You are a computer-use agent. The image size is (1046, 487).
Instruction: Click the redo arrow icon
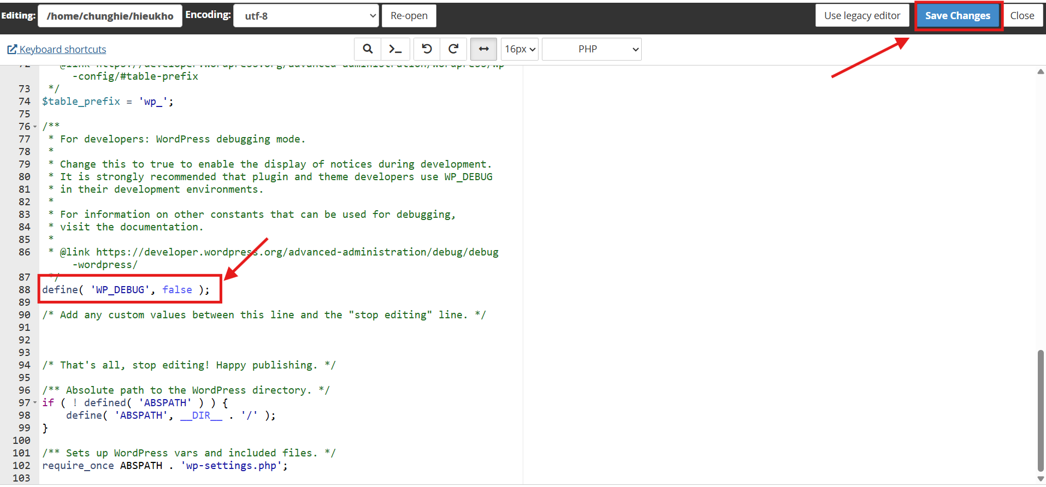tap(453, 49)
